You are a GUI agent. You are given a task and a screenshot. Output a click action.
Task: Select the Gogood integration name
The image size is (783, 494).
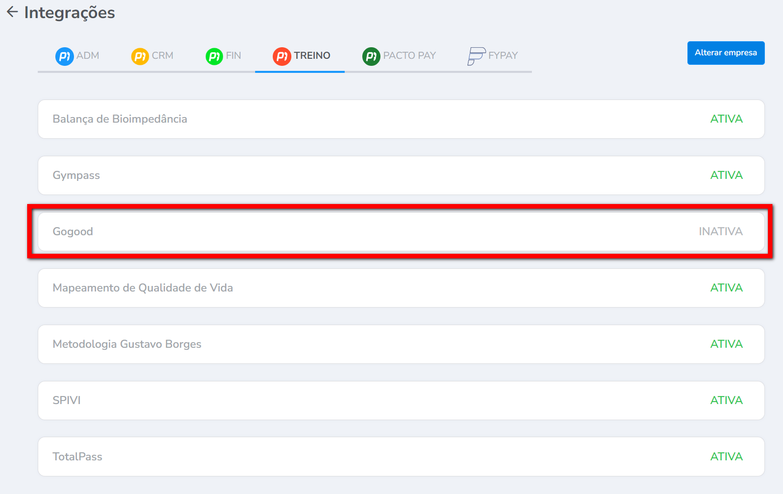point(73,232)
